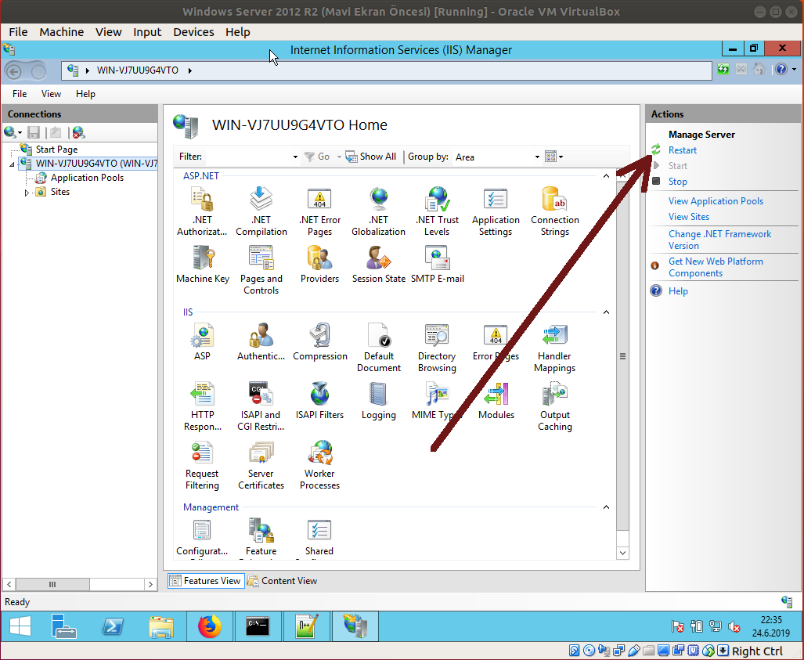This screenshot has height=660, width=804.
Task: Open Worker Processes feature
Action: (319, 465)
